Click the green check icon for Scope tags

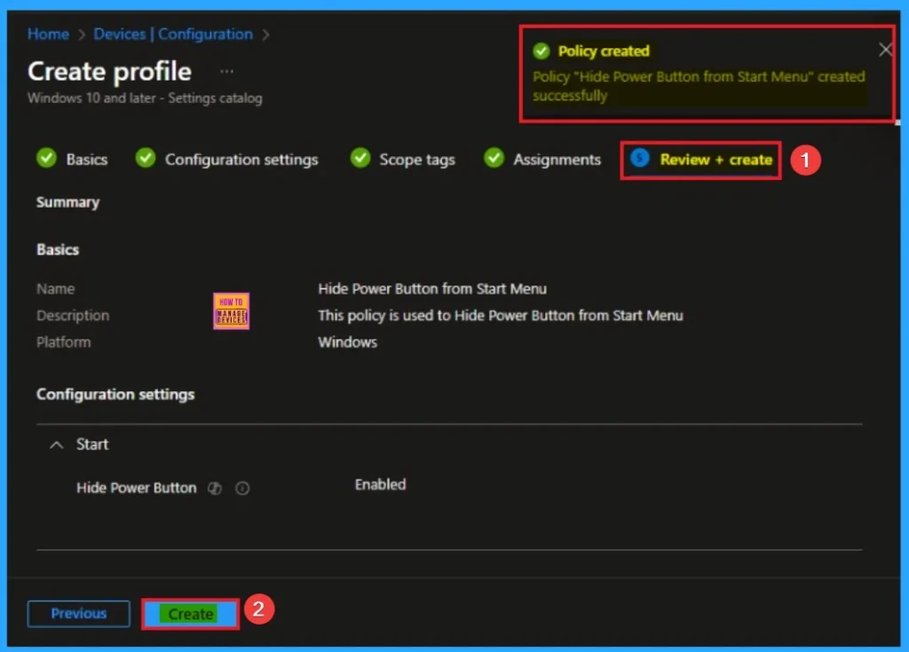(360, 158)
